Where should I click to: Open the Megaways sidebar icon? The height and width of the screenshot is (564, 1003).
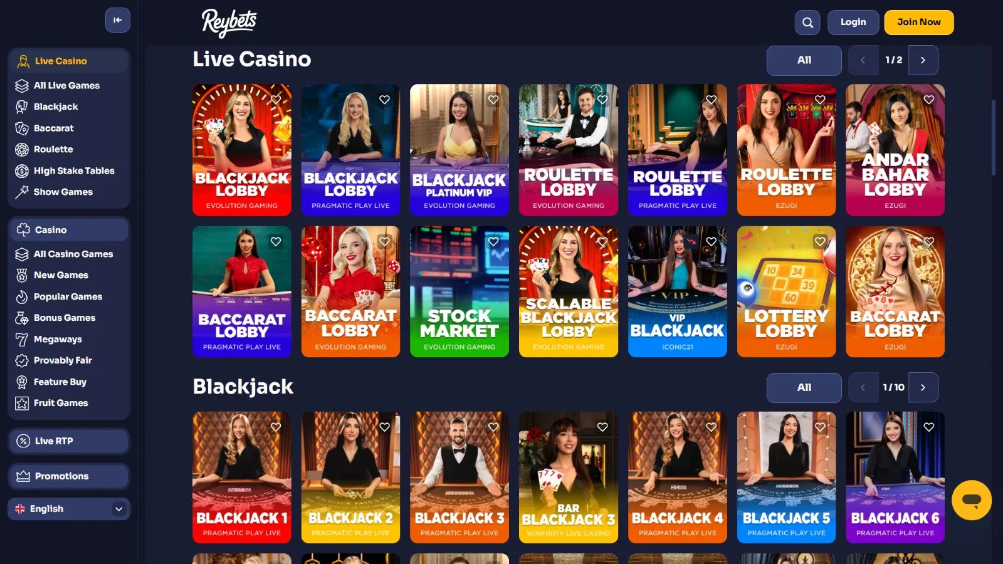coord(22,339)
